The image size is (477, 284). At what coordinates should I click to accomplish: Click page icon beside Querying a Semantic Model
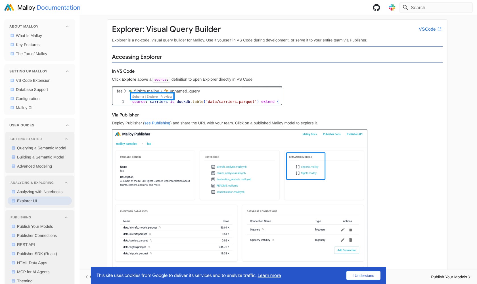click(x=13, y=148)
